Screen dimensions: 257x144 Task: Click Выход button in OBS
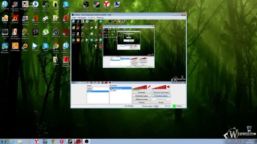pyautogui.click(x=161, y=103)
